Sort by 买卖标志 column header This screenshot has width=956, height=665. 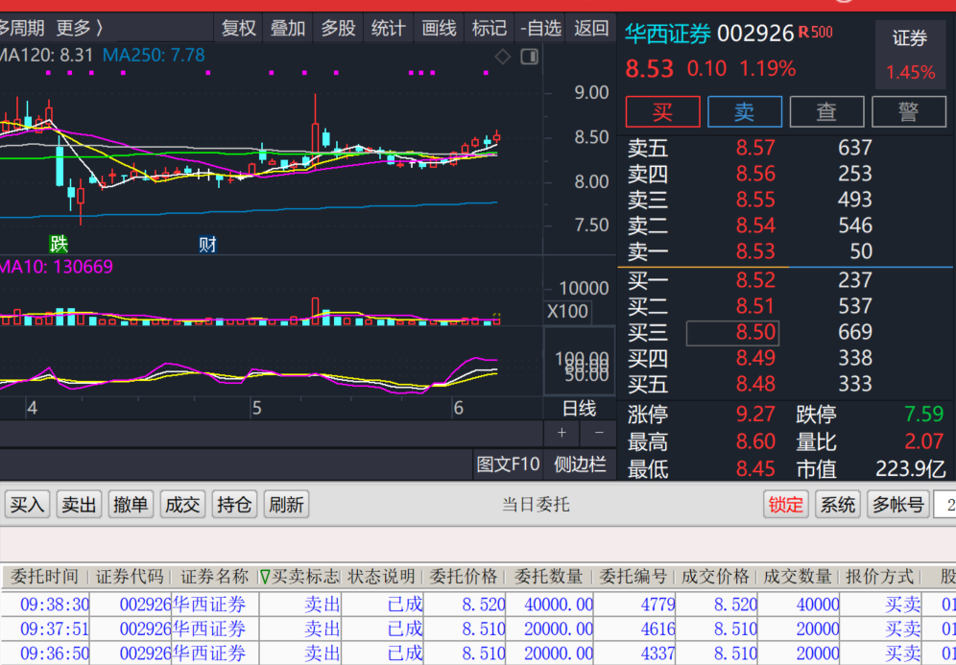(299, 577)
